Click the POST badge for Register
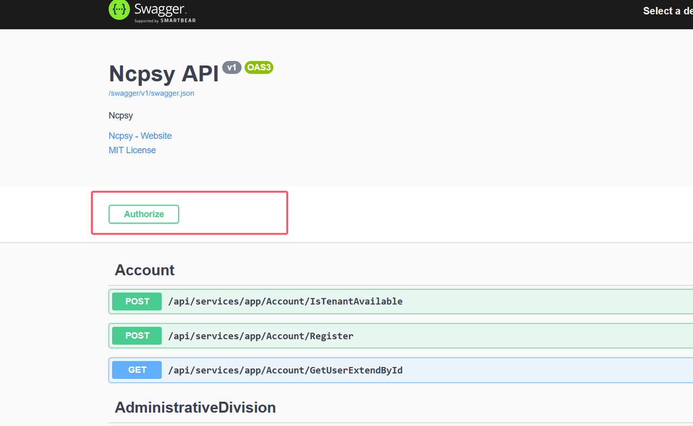Viewport: 693px width, 426px height. (137, 336)
